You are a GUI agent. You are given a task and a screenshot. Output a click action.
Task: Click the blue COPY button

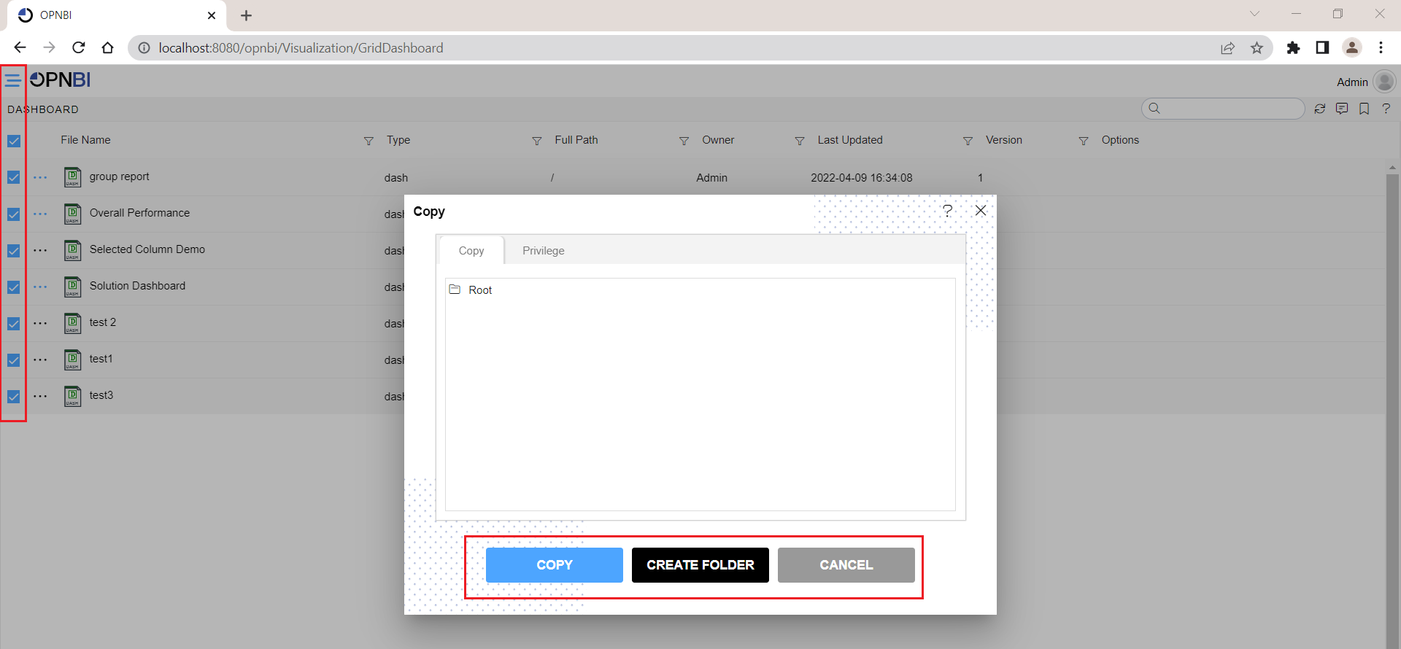(x=555, y=565)
